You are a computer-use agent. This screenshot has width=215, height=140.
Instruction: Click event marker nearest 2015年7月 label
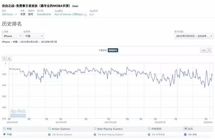pyautogui.click(x=61, y=119)
